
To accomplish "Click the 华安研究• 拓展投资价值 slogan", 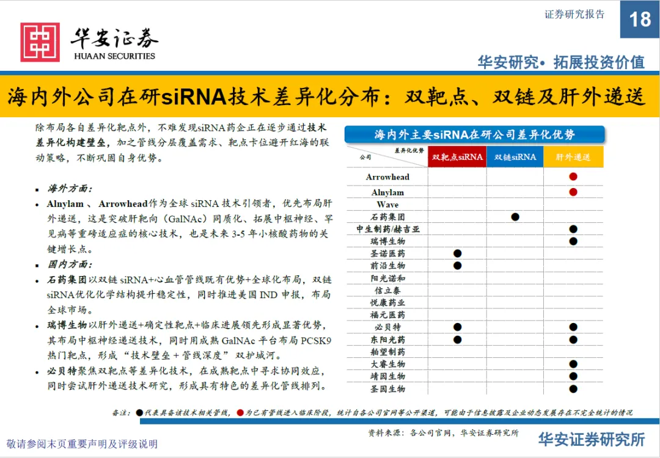I will click(561, 62).
